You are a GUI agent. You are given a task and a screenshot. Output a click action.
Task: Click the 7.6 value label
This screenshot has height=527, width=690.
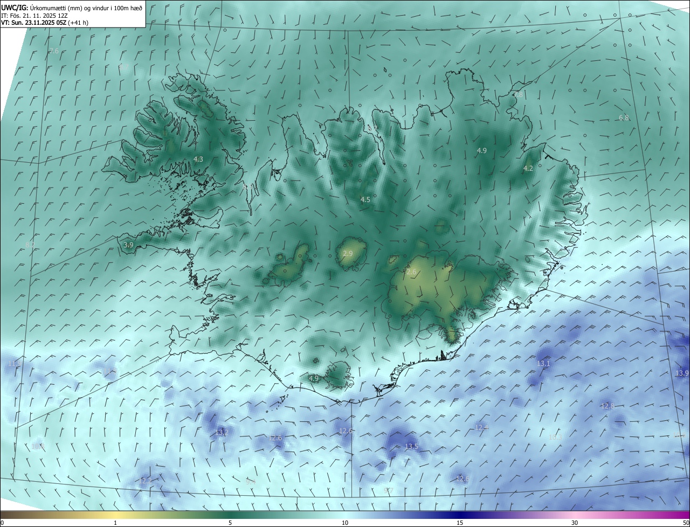[x=54, y=51]
